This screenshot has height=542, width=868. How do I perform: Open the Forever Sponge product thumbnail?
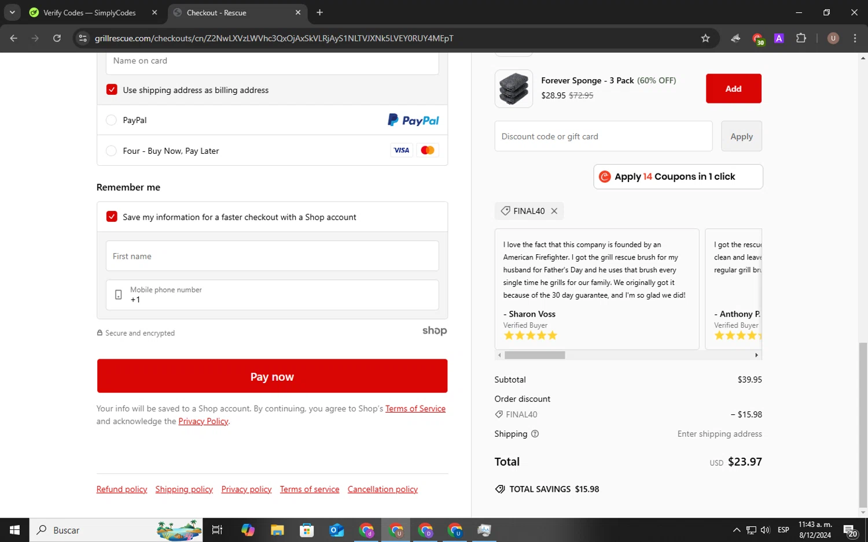pyautogui.click(x=513, y=88)
